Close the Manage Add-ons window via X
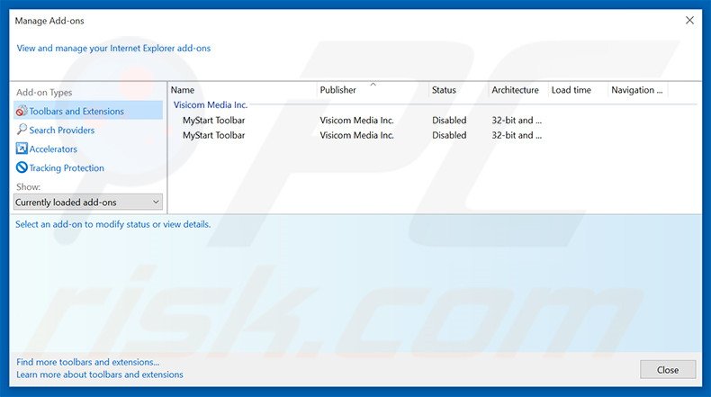Screen dimensions: 711x397 coord(690,20)
